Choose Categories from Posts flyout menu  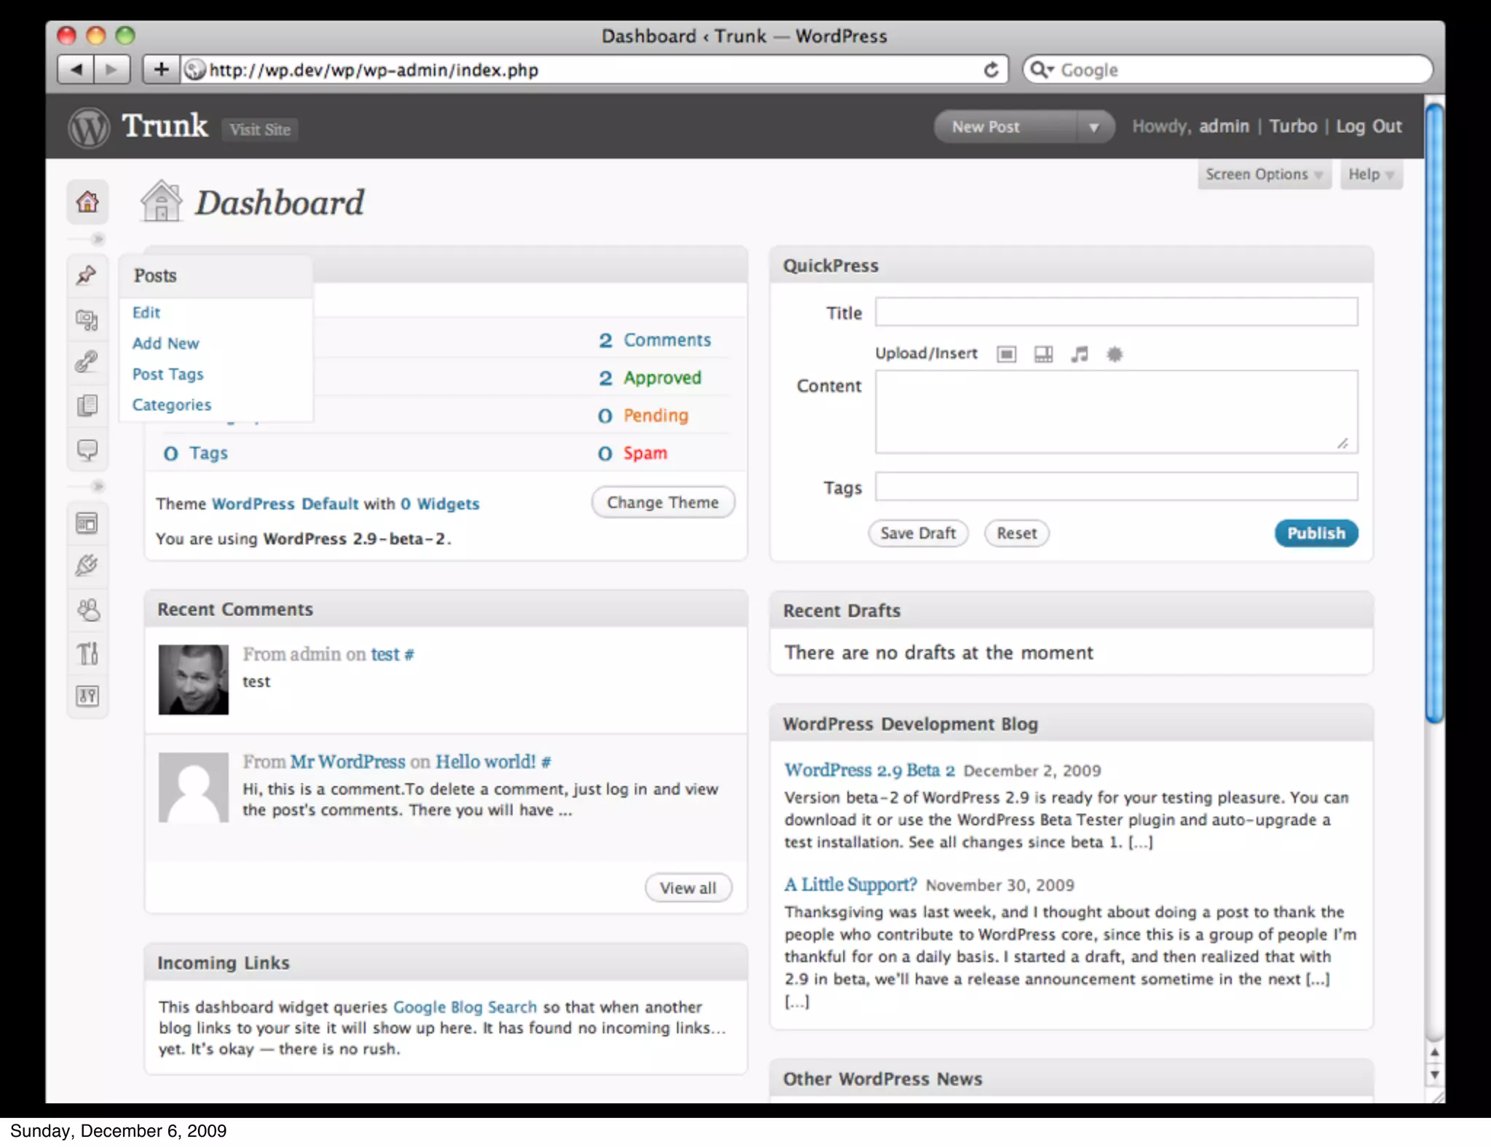pyautogui.click(x=172, y=405)
